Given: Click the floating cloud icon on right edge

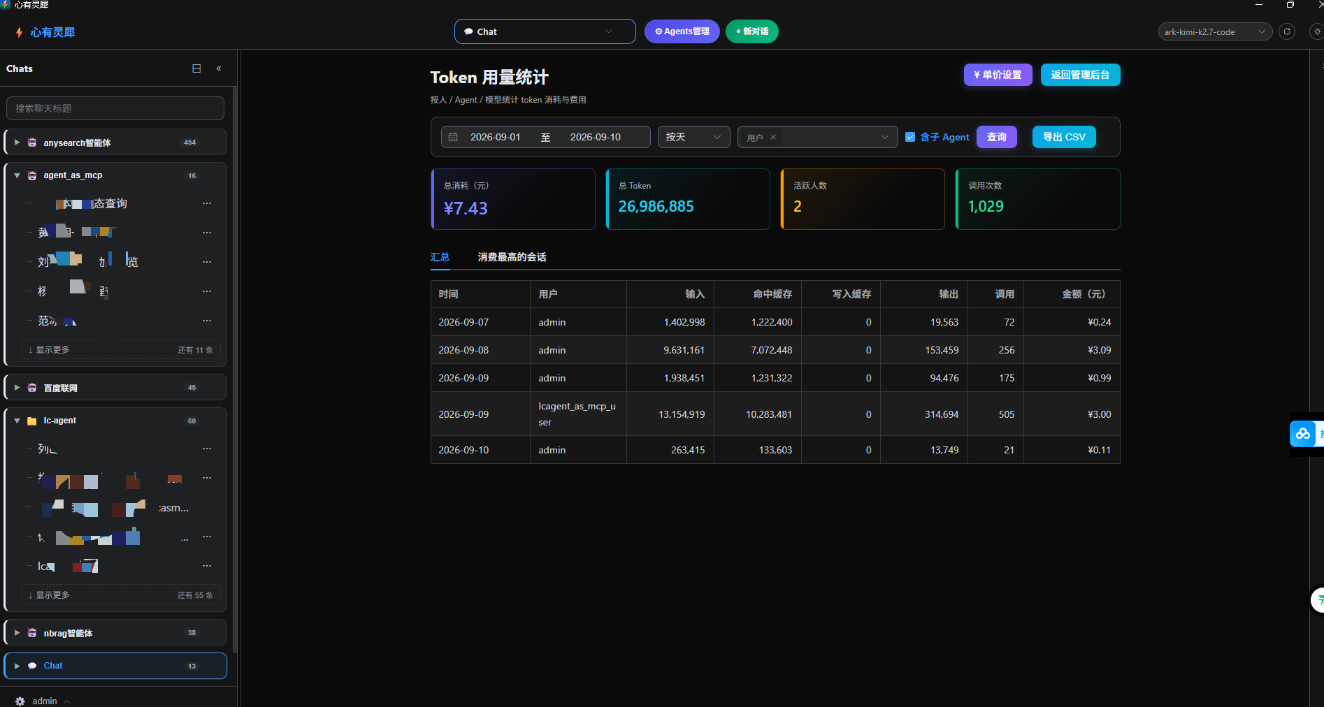Looking at the screenshot, I should pos(1303,434).
